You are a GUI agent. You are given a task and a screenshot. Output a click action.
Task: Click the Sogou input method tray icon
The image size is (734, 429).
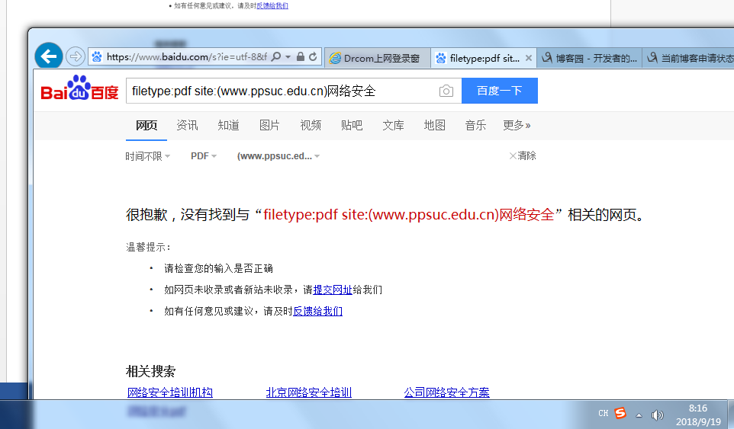click(x=620, y=413)
